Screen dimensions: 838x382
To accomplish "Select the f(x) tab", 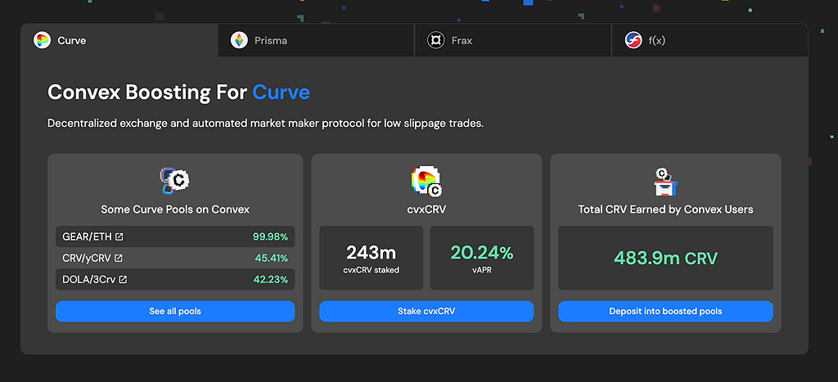I will point(710,40).
